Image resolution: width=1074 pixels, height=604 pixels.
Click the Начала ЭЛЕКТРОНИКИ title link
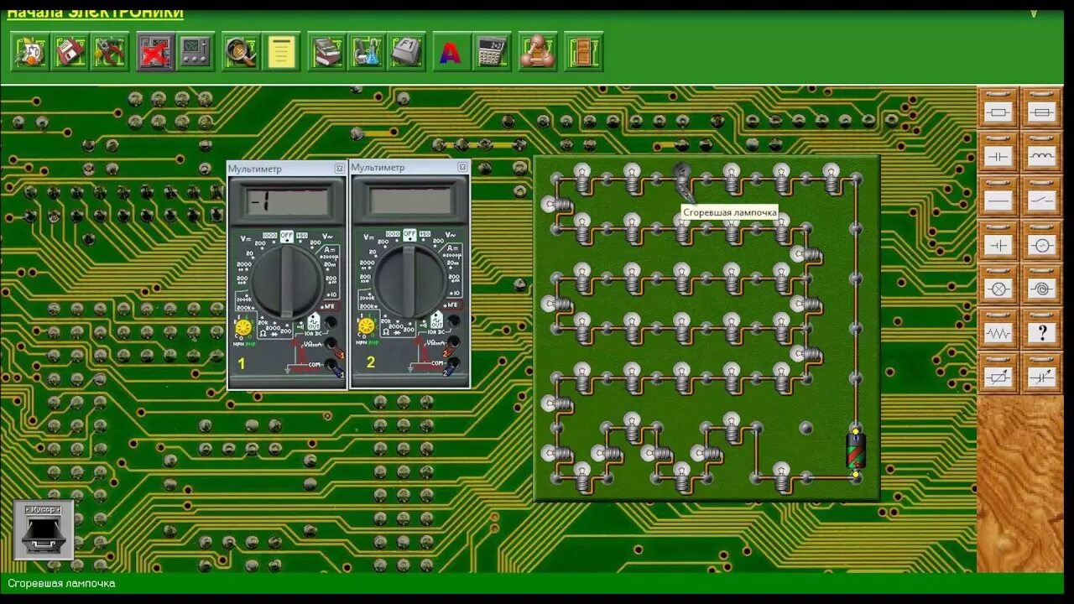(95, 13)
